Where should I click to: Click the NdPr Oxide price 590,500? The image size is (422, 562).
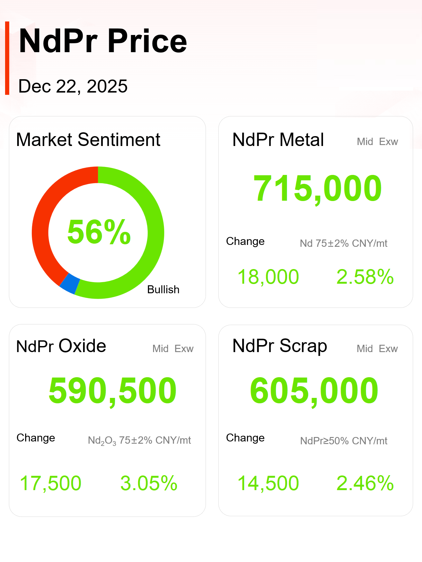(113, 391)
